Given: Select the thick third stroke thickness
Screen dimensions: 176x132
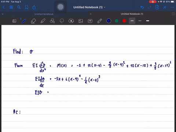Looking at the screenshot, I should pyautogui.click(x=148, y=21).
